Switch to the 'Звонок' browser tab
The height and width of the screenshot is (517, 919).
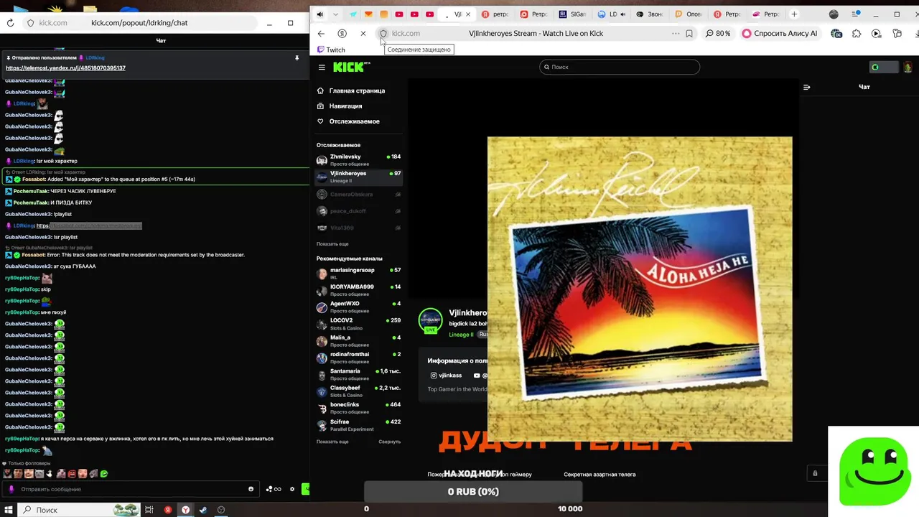pyautogui.click(x=649, y=14)
